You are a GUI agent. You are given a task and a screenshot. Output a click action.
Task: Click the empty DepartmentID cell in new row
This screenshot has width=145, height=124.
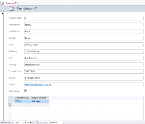(x=23, y=105)
